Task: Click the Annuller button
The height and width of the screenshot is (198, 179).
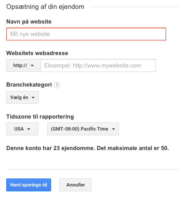Action: coord(76,185)
